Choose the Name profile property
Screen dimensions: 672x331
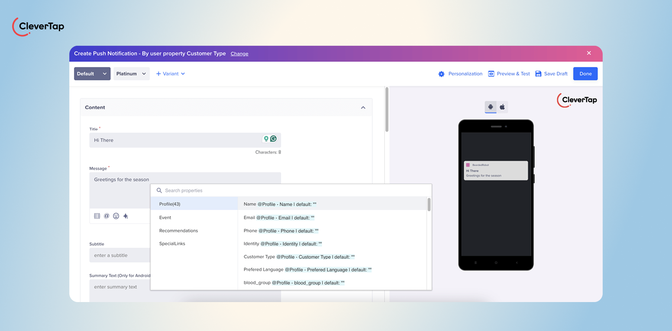point(332,204)
